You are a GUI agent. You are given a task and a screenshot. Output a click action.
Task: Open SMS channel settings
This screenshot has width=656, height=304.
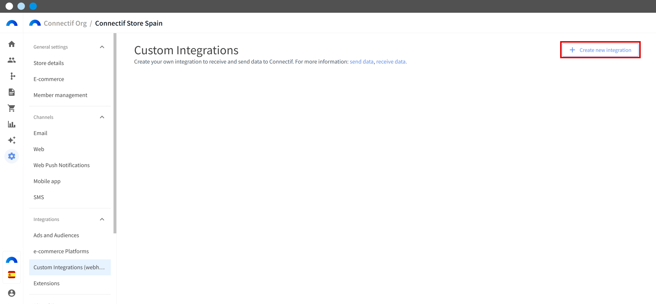[70, 197]
